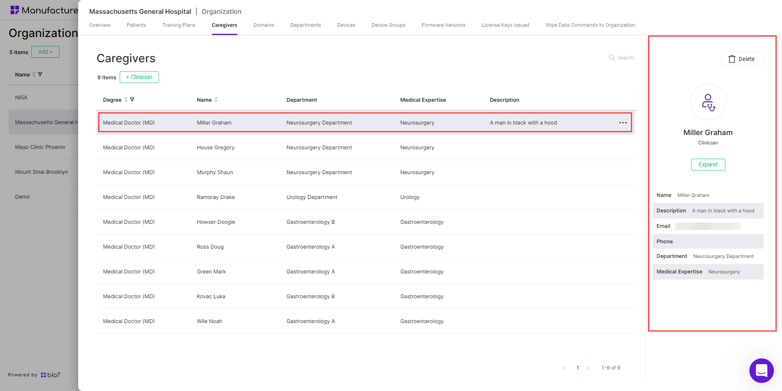Click the search magnifier icon in Caregivers
This screenshot has width=782, height=391.
tap(612, 58)
